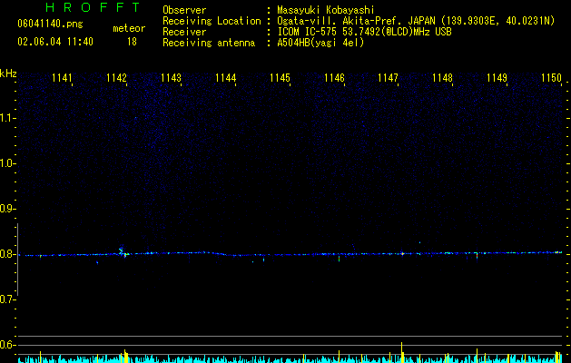Click the meteor echo burst near 1142
571x363 pixels.
tap(123, 252)
